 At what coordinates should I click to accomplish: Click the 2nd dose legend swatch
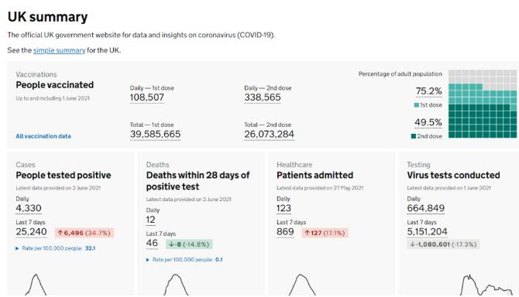pyautogui.click(x=414, y=136)
